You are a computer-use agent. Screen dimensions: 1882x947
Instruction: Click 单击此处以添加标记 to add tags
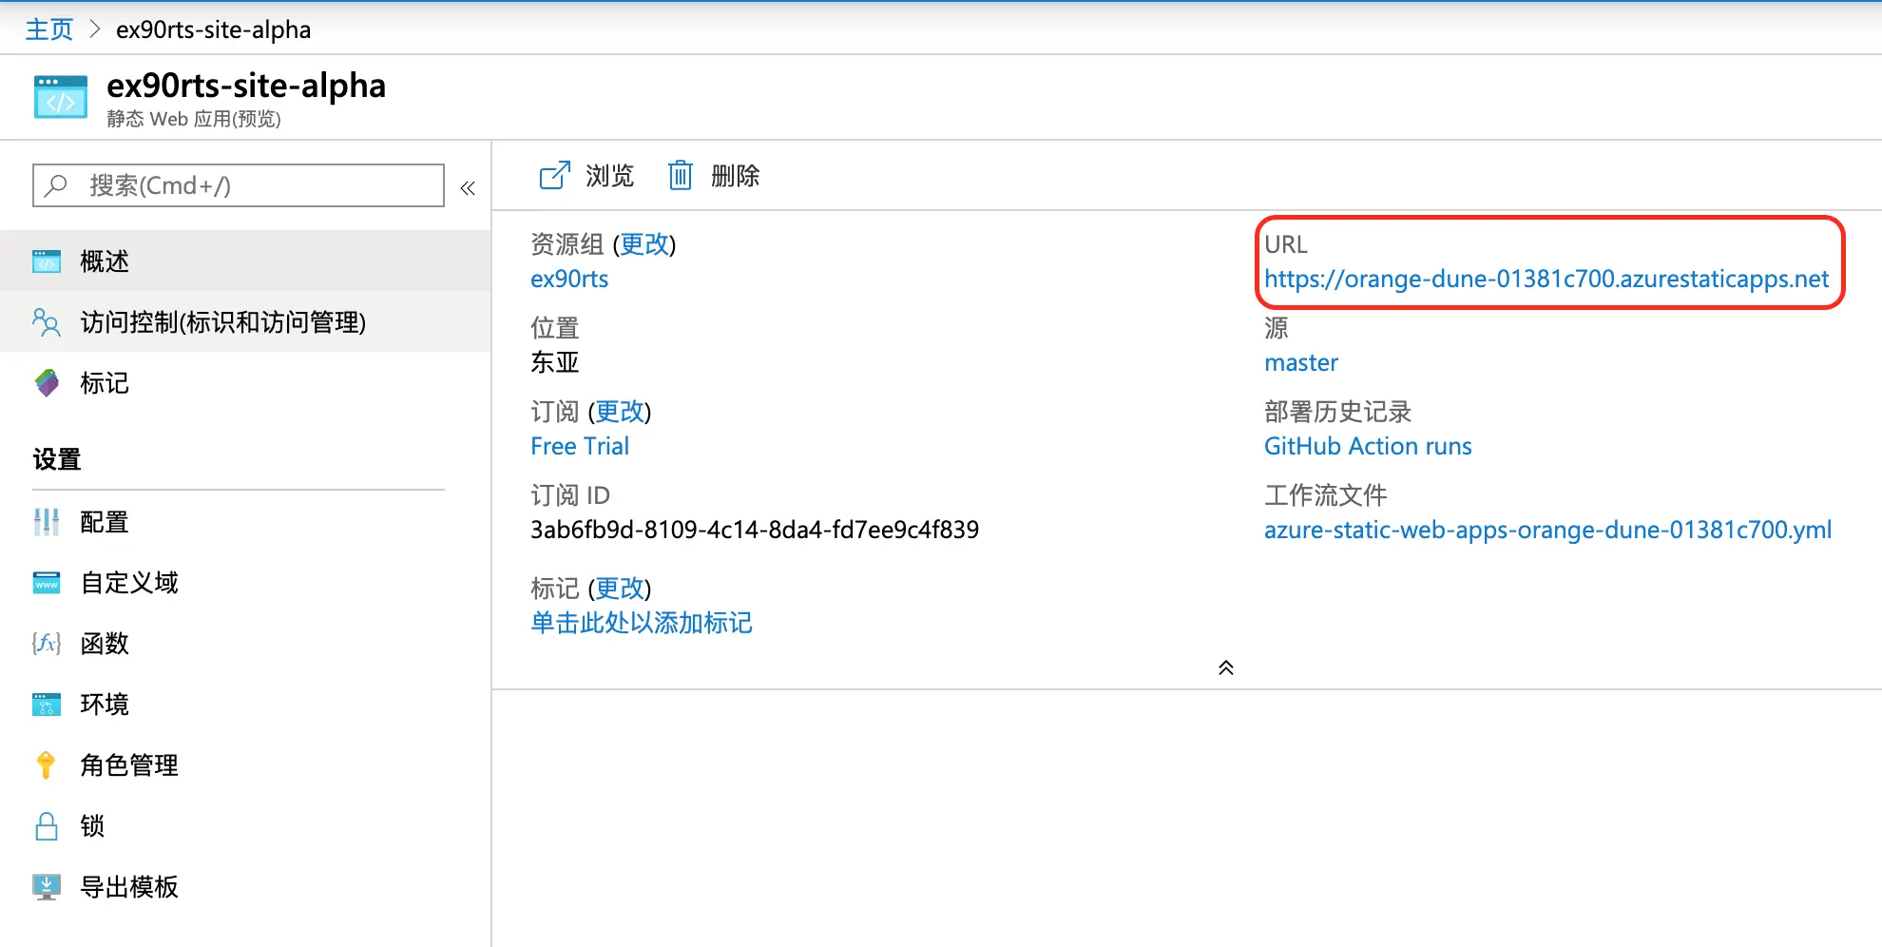pyautogui.click(x=642, y=623)
